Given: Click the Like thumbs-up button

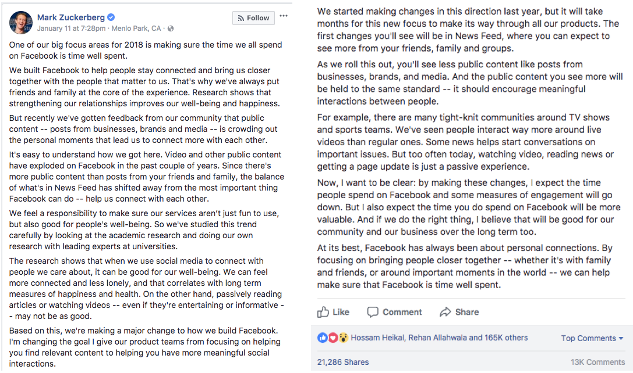Looking at the screenshot, I should (334, 312).
